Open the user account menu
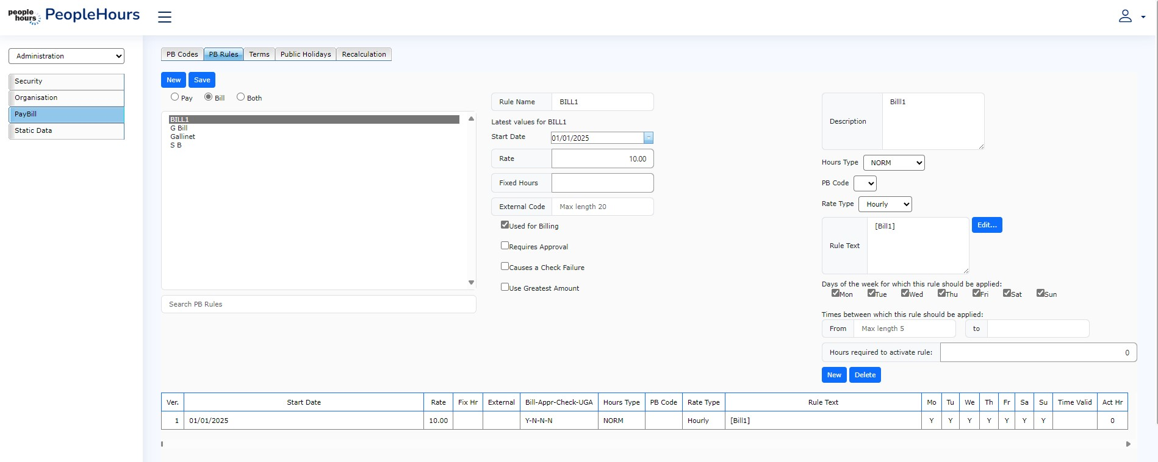The width and height of the screenshot is (1158, 462). coord(1131,16)
